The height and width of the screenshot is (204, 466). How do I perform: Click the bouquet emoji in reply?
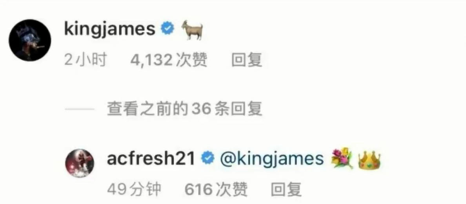(x=342, y=158)
